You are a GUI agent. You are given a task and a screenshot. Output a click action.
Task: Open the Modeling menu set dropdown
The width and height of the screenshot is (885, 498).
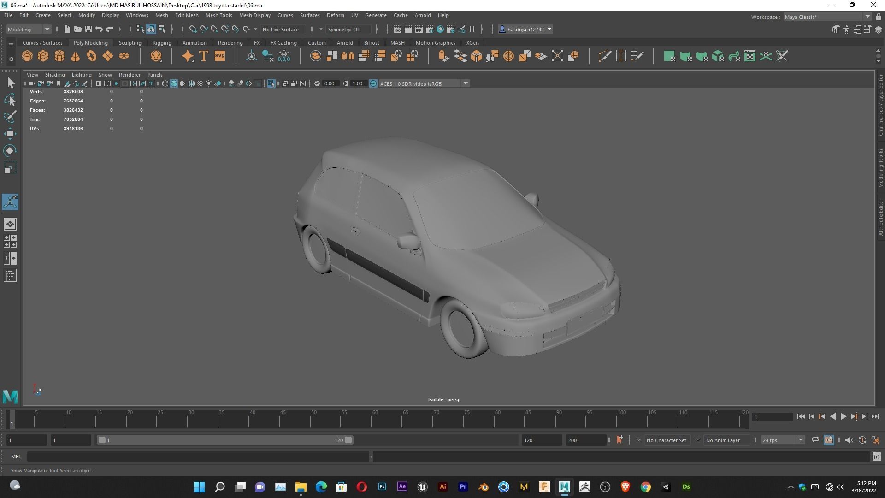click(x=29, y=29)
